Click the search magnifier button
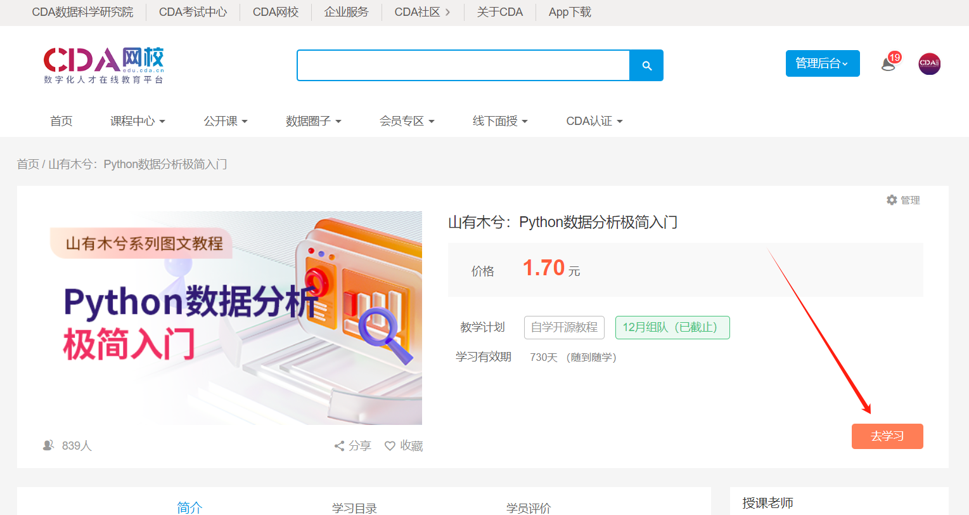Image resolution: width=969 pixels, height=515 pixels. [x=646, y=65]
